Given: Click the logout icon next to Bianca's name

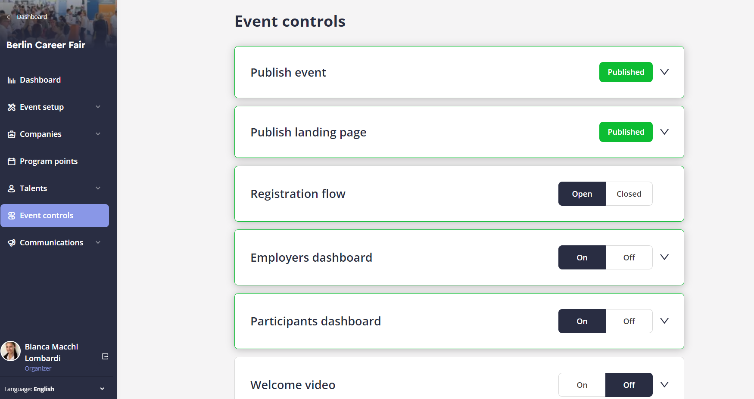Looking at the screenshot, I should click(x=105, y=356).
